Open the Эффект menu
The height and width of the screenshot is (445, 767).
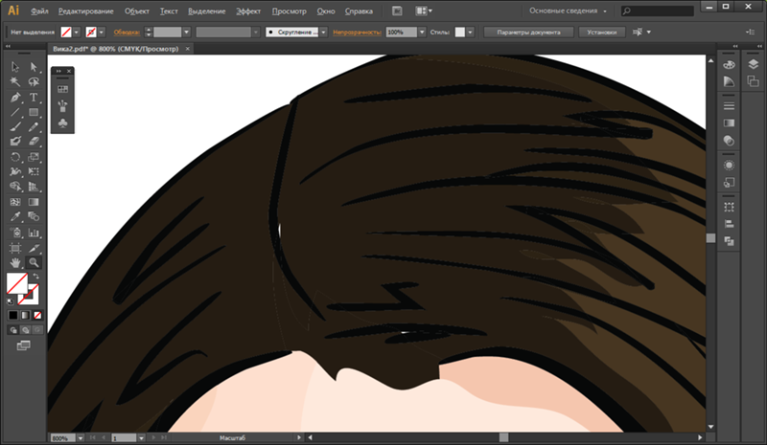(x=247, y=11)
